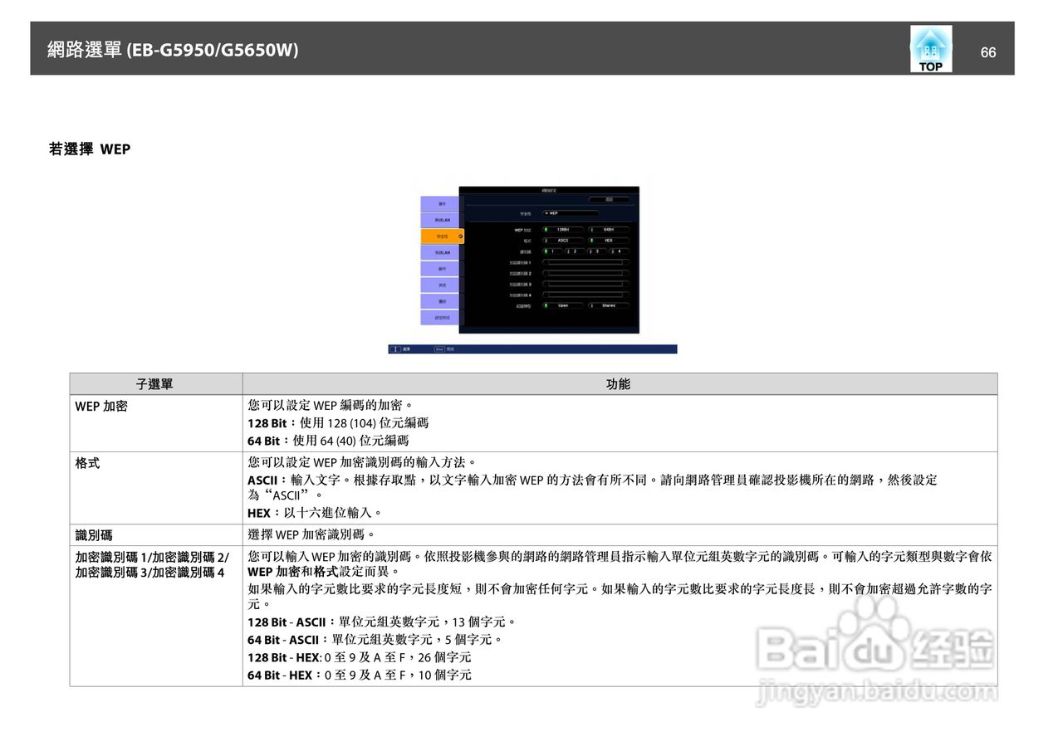Click the line 64 Bit - HEX 10 個字元
1063x751 pixels.
click(x=360, y=675)
